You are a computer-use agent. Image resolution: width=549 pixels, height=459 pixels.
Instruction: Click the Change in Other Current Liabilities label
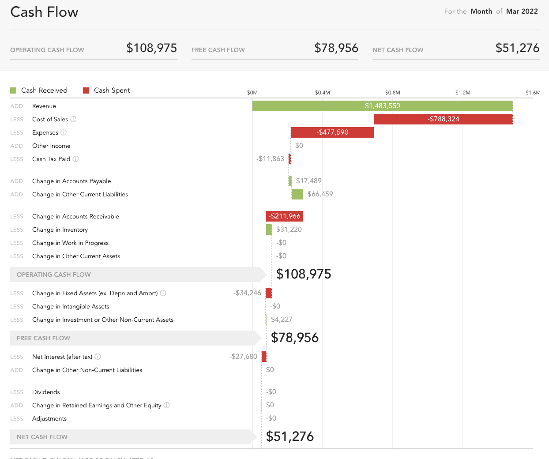[x=80, y=195]
